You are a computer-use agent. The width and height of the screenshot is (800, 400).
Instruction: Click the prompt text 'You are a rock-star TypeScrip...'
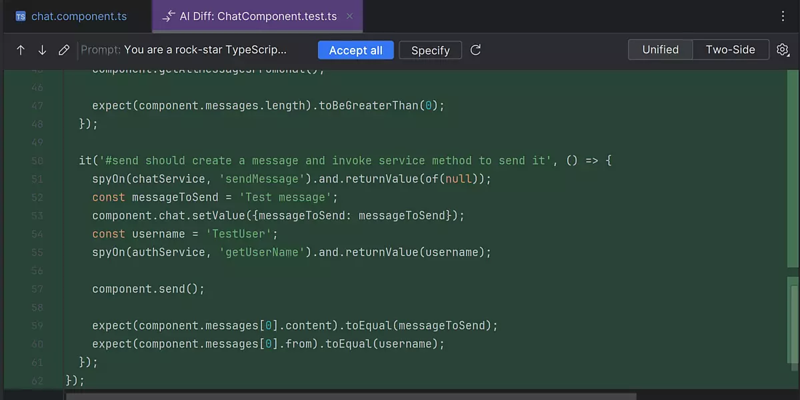[205, 50]
